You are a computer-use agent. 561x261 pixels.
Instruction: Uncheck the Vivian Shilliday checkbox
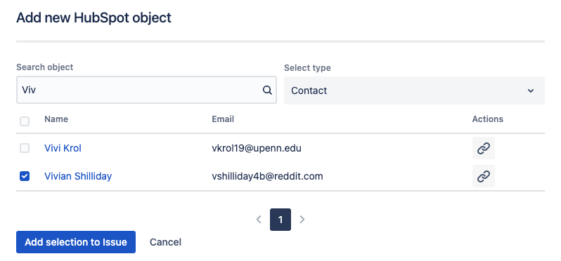[x=25, y=176]
